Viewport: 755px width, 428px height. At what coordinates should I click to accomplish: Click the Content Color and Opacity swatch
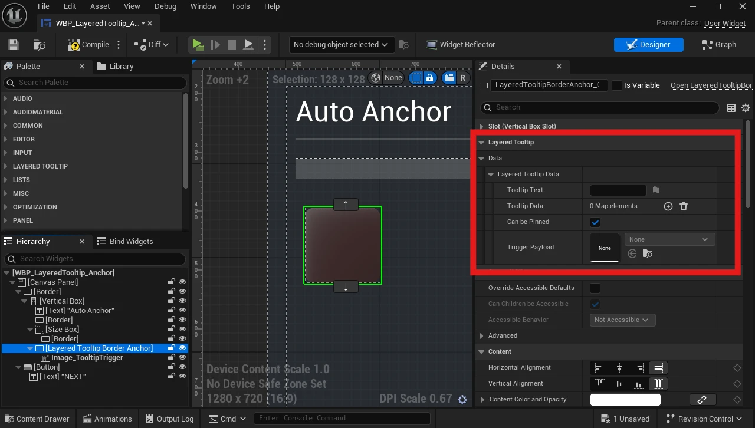(625, 400)
